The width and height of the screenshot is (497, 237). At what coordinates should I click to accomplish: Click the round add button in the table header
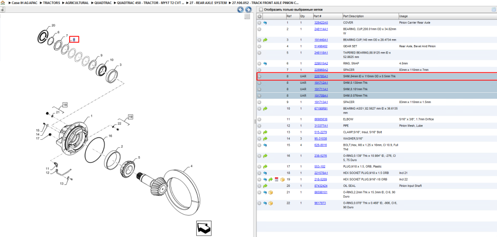(x=259, y=16)
